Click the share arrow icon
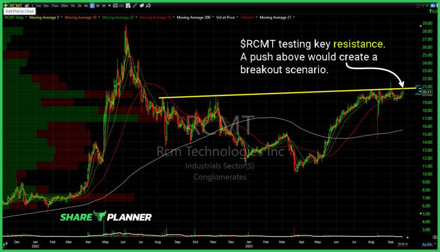The width and height of the screenshot is (440, 252). pyautogui.click(x=148, y=6)
